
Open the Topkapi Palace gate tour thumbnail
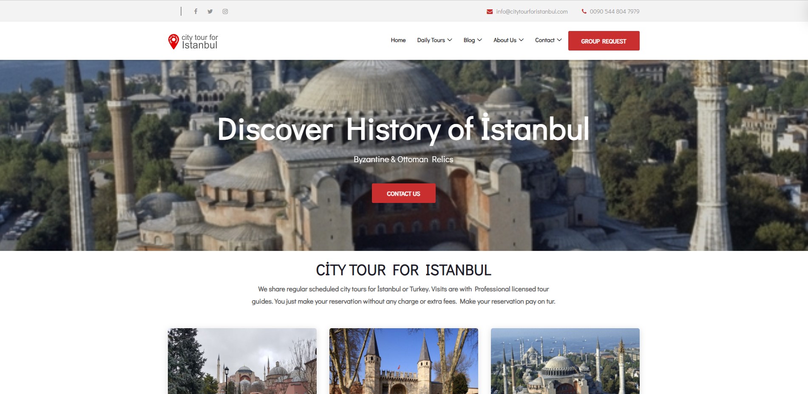click(x=404, y=361)
